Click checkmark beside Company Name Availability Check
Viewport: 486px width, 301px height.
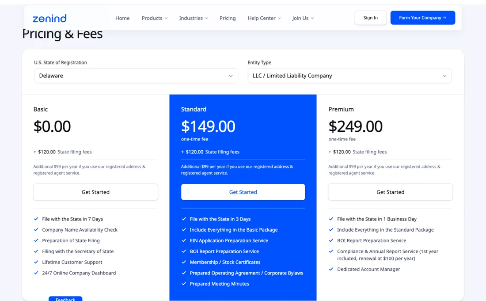[x=36, y=230]
